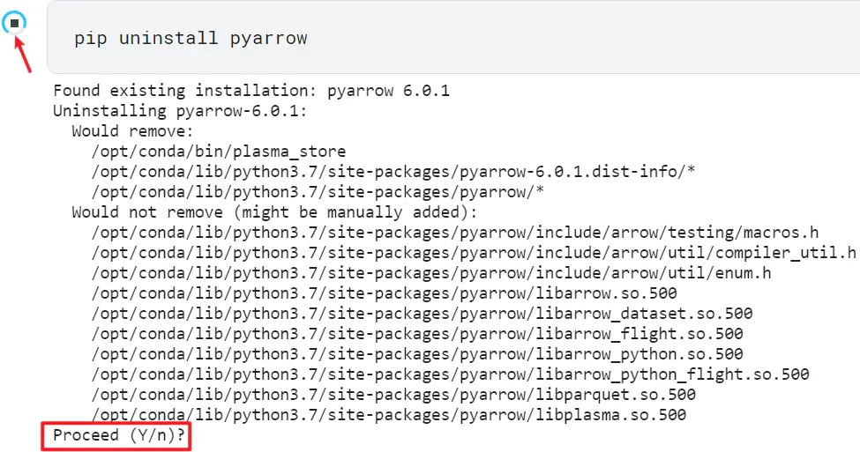Click the libplasma.so.500 path line
The height and width of the screenshot is (452, 860).
tap(388, 415)
